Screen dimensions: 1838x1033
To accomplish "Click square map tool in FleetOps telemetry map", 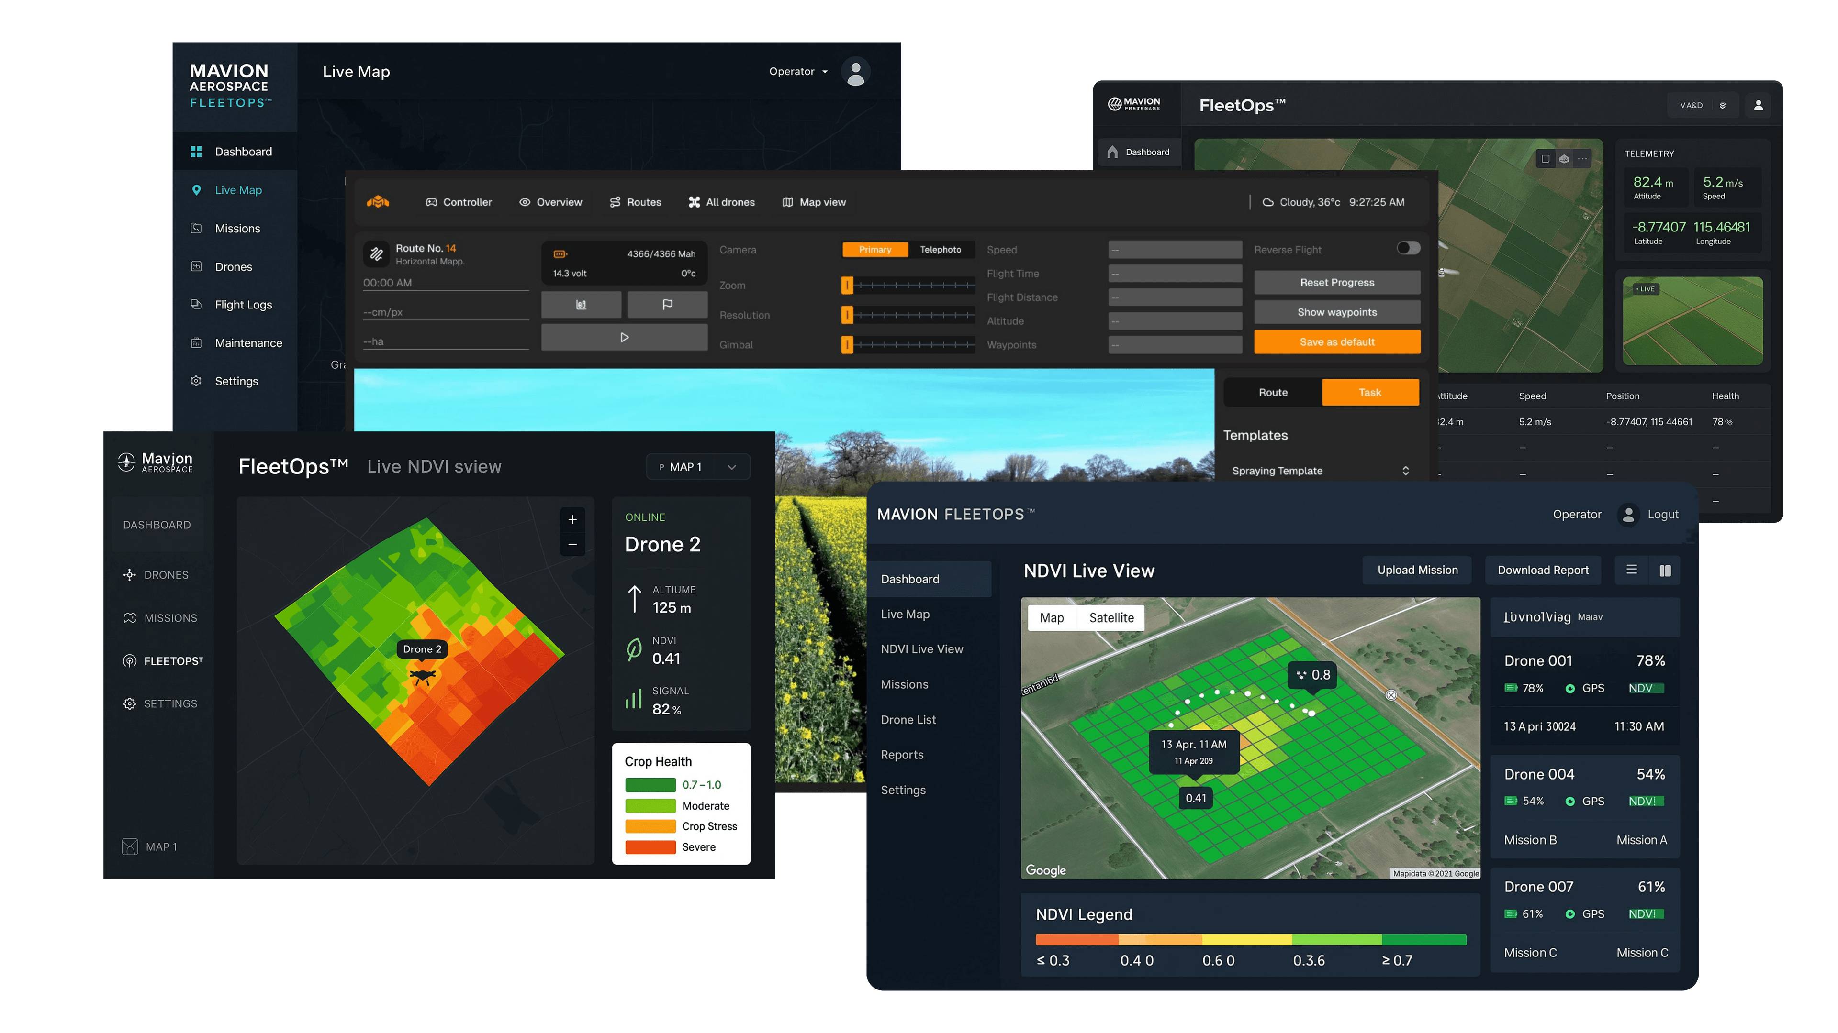I will 1545,158.
